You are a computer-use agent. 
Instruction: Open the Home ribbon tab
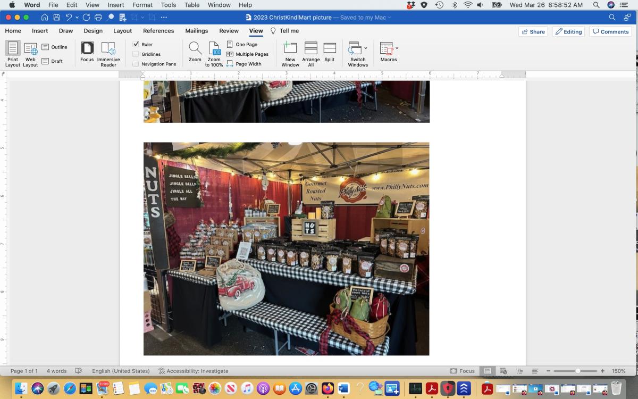point(13,31)
